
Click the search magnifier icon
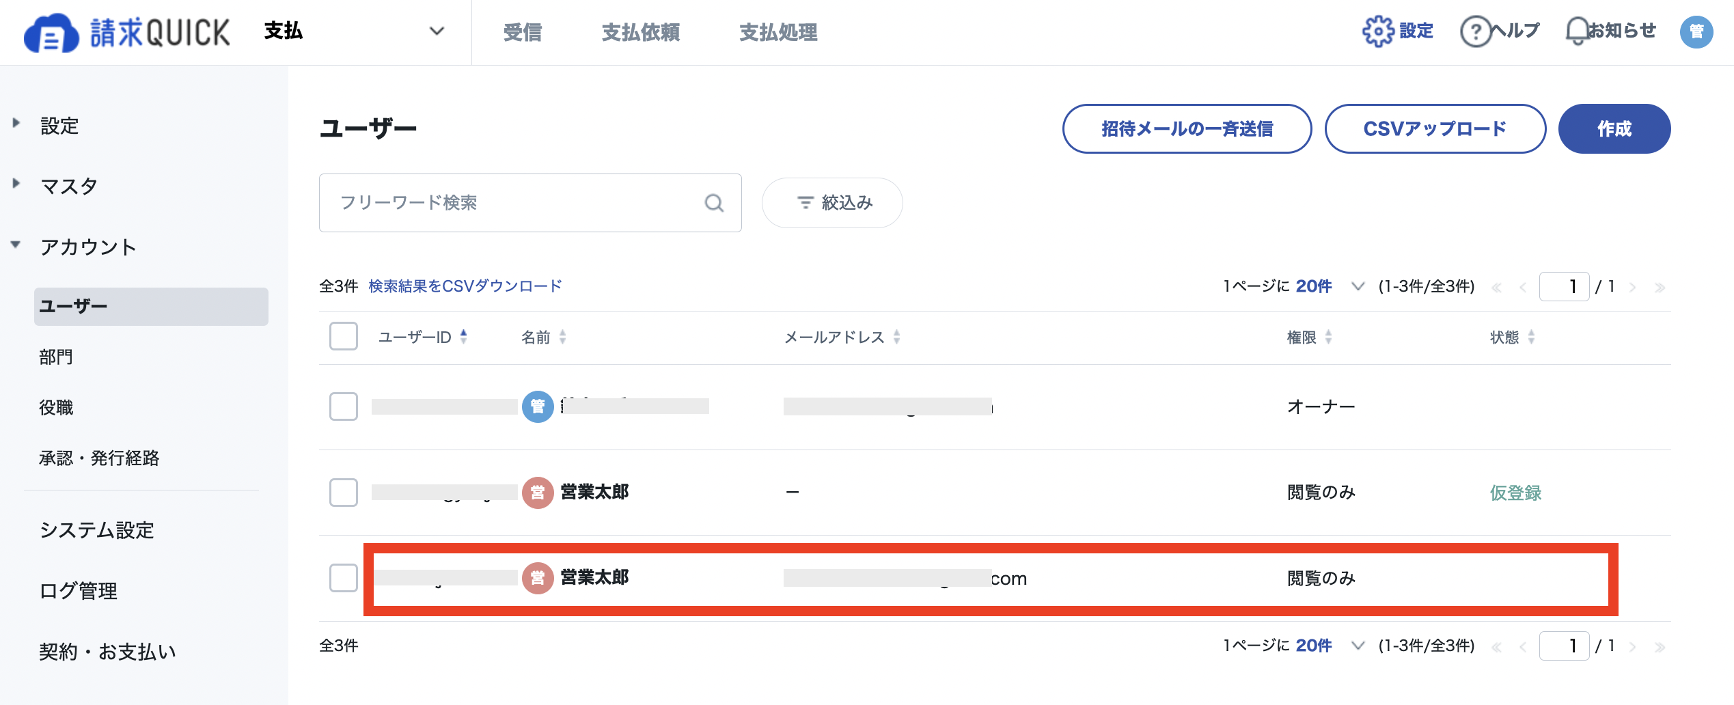tap(714, 203)
